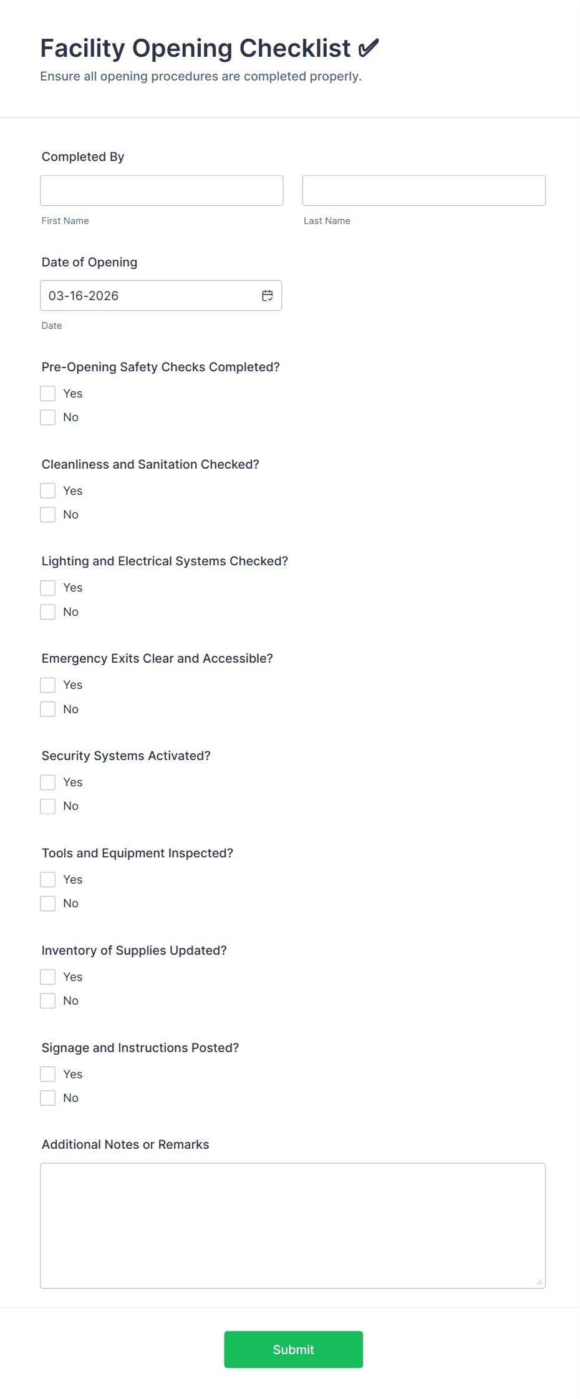The width and height of the screenshot is (580, 1399).
Task: Tick No for Cleanliness and Sanitation Checked
Action: pyautogui.click(x=48, y=515)
